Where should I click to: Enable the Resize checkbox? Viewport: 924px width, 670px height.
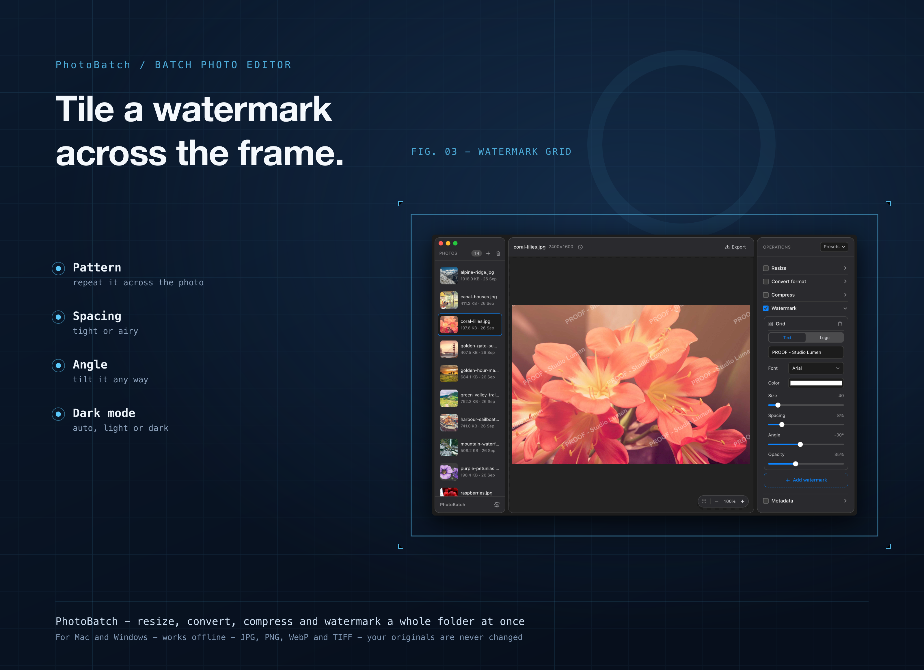click(766, 268)
